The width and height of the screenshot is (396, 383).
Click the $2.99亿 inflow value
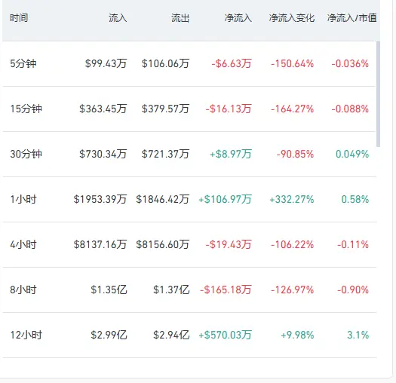[x=109, y=335]
